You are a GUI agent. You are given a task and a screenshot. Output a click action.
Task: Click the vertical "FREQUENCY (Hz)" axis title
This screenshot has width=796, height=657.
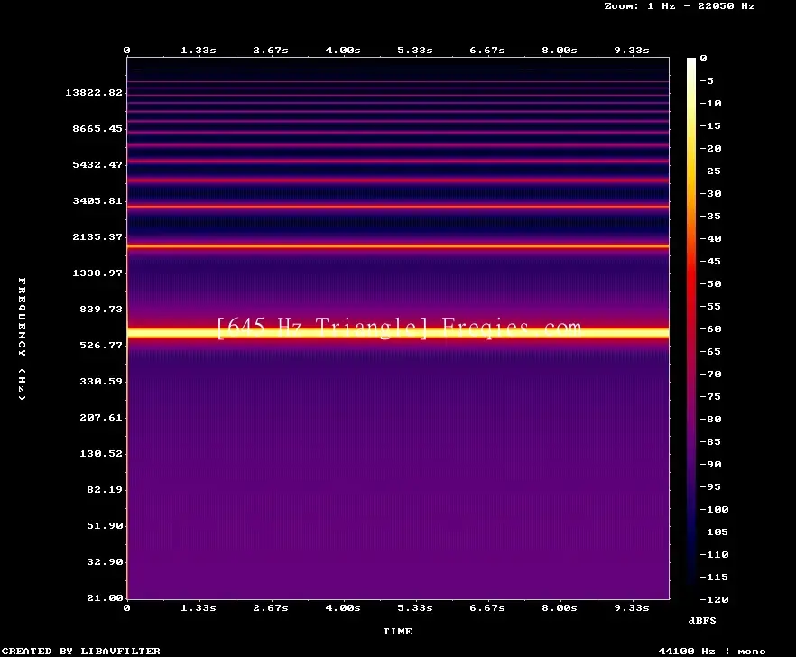22,338
